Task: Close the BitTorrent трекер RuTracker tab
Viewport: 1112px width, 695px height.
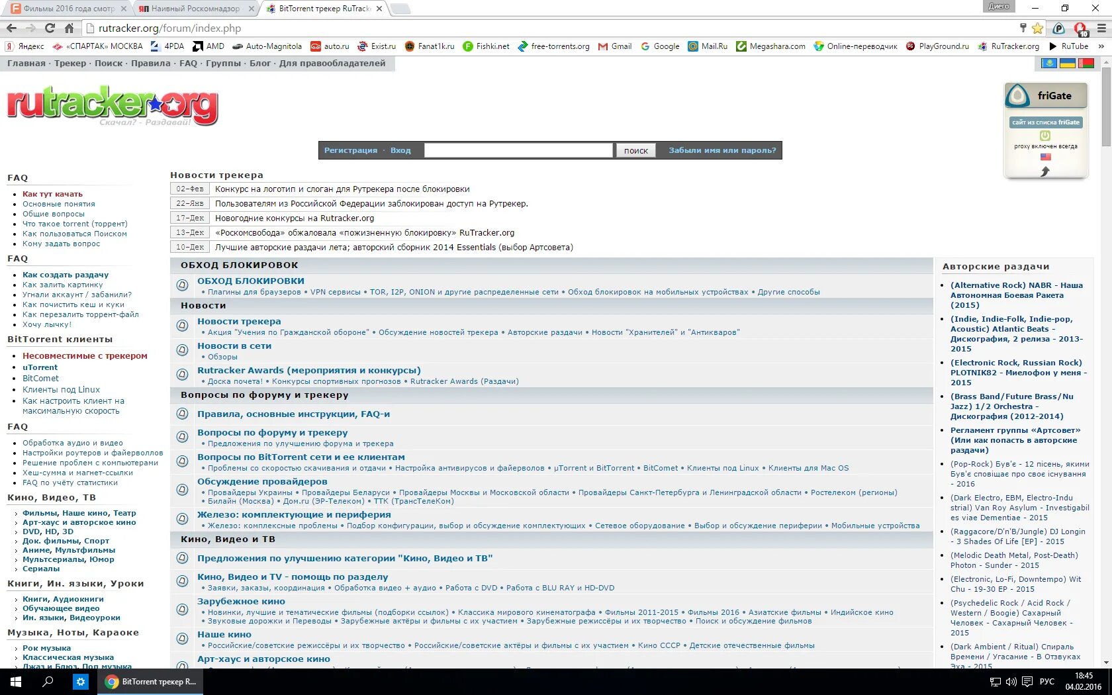Action: click(x=379, y=9)
